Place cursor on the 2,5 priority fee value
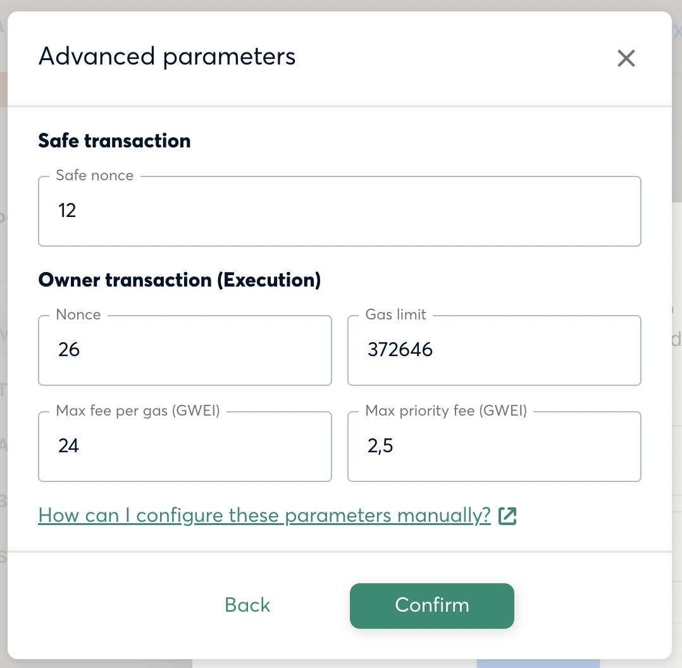This screenshot has width=682, height=668. 380,446
